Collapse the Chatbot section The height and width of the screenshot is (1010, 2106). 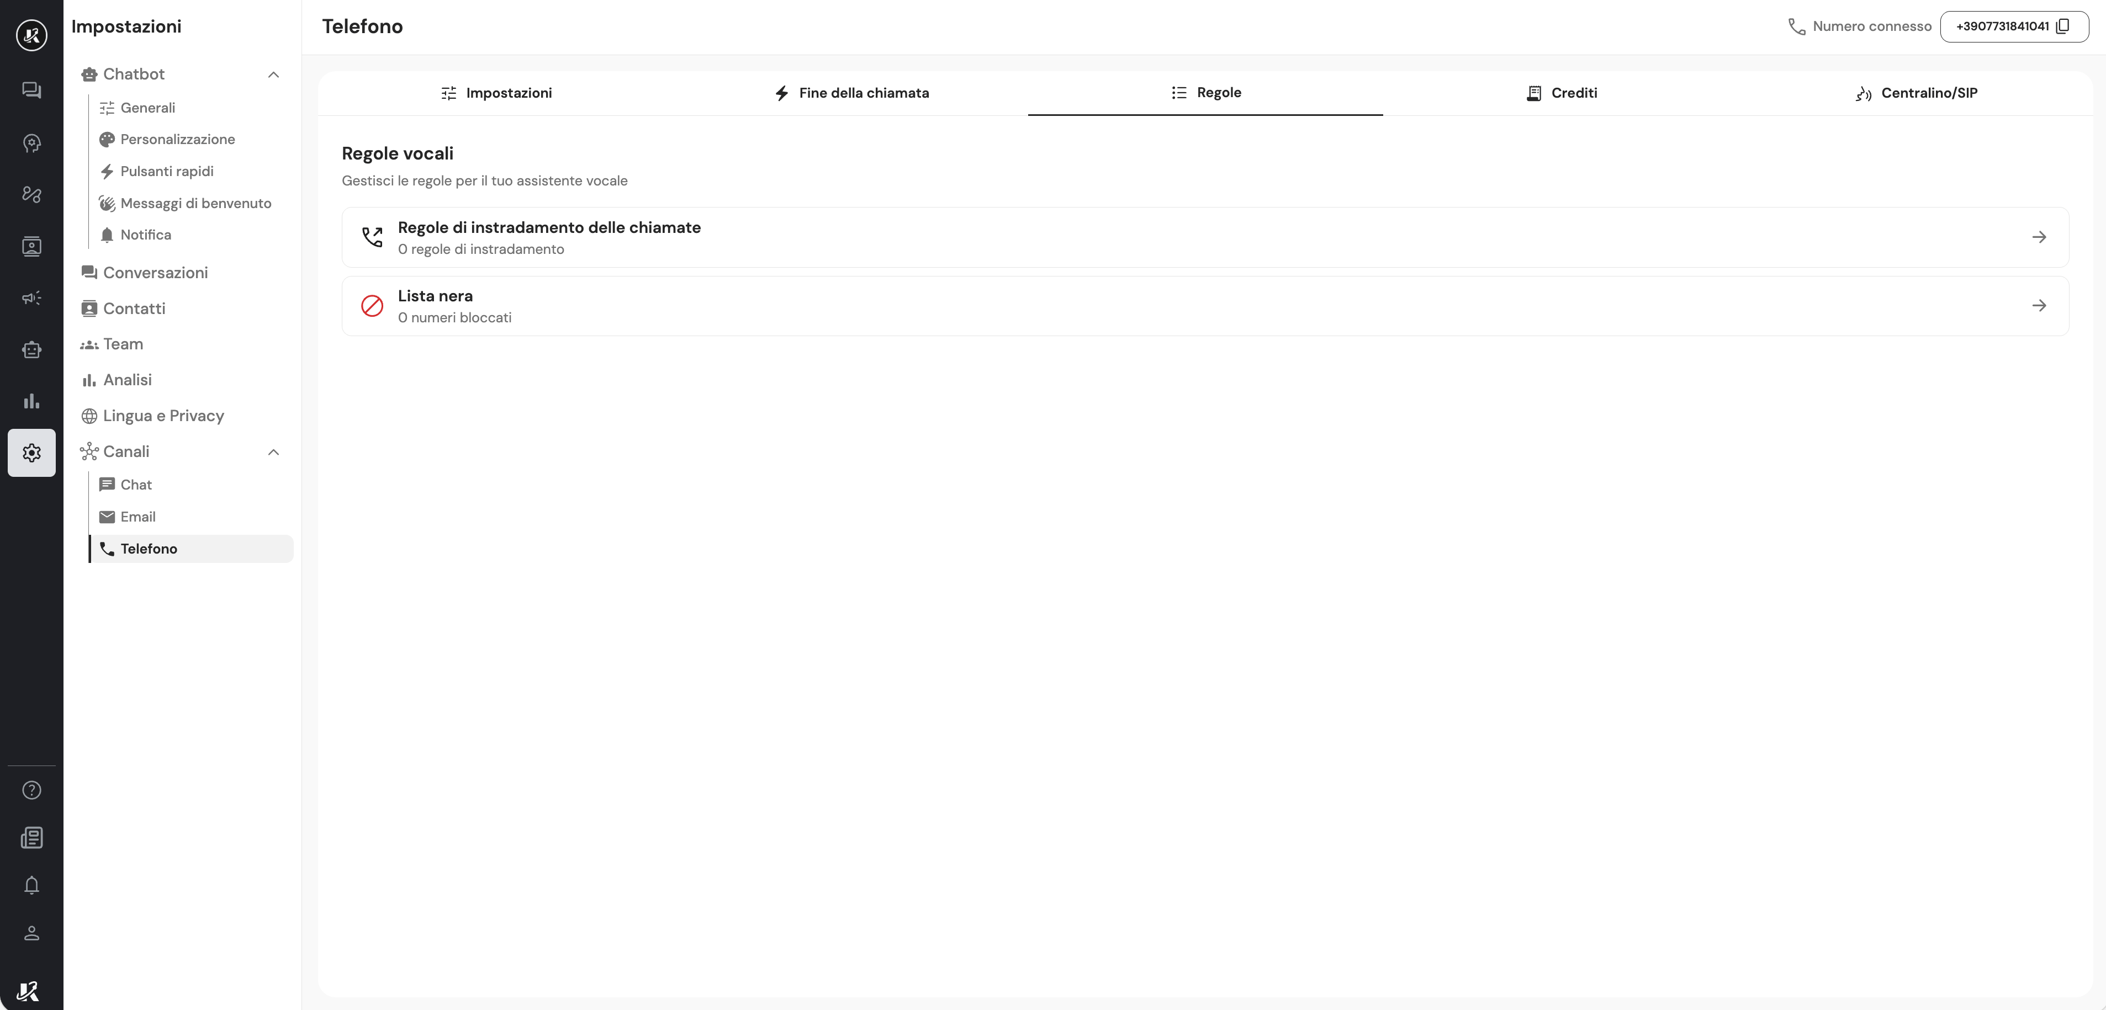click(x=273, y=75)
